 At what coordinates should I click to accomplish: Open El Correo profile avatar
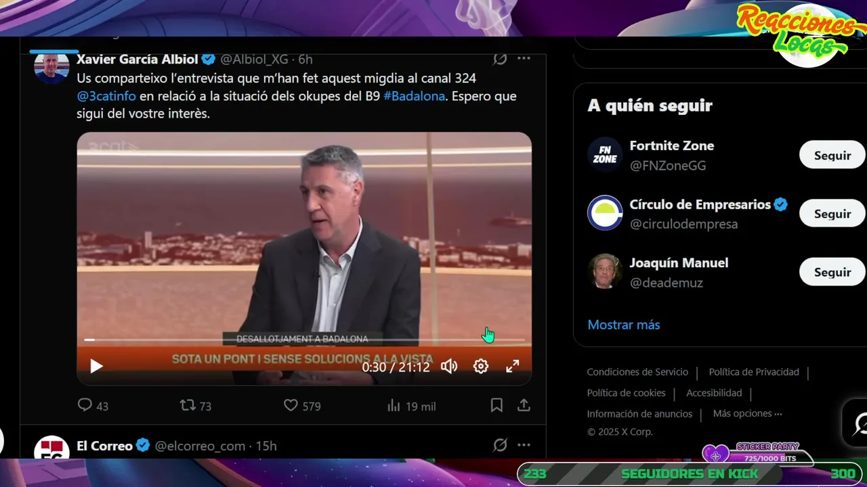pos(51,447)
